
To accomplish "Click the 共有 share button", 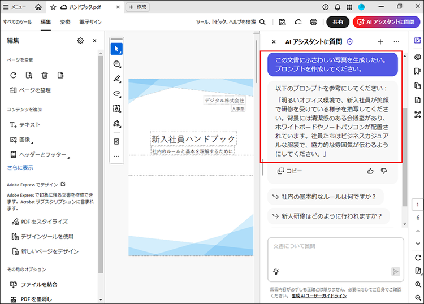I will [x=338, y=22].
